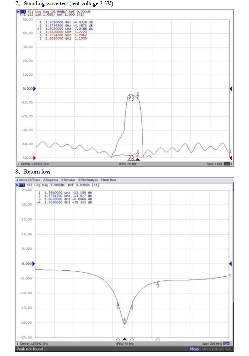Select the Tr1 S11 Log Mag trace label
Image resolution: width=249 pixels, height=356 pixels.
pyautogui.click(x=58, y=185)
